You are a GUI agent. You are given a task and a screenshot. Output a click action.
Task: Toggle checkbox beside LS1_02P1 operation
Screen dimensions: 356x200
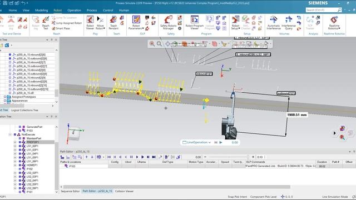(x=20, y=146)
